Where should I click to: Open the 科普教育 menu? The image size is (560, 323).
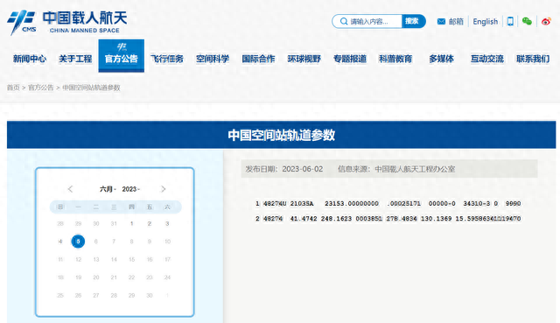click(x=395, y=59)
